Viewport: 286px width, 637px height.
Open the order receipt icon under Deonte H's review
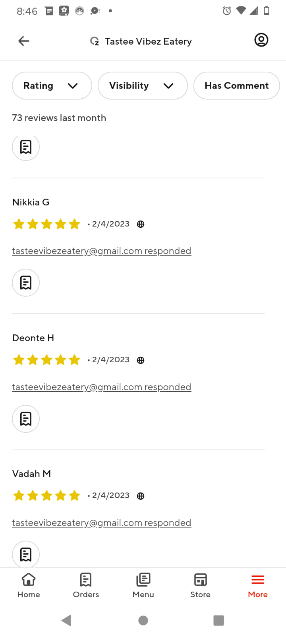tap(26, 419)
